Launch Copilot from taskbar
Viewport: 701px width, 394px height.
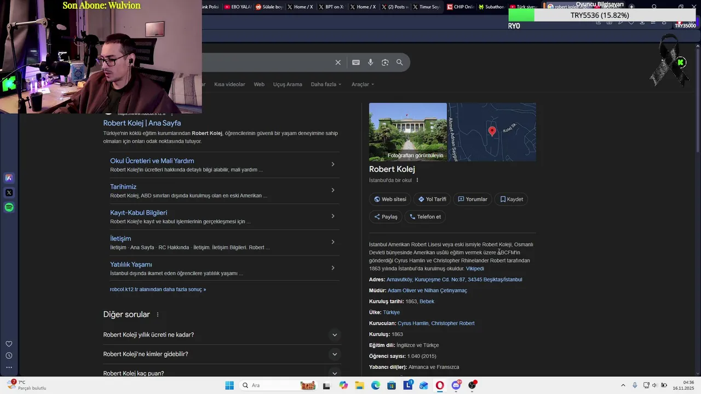click(343, 385)
